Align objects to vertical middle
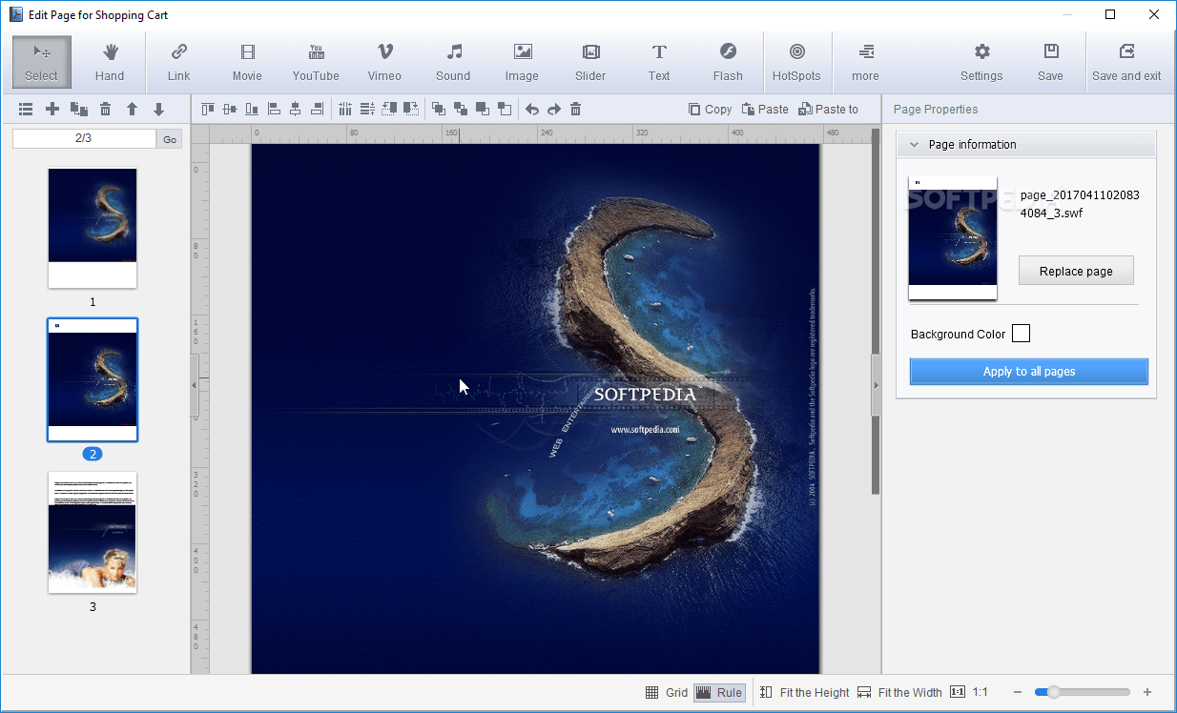Screen dimensions: 1177x713 click(x=230, y=110)
